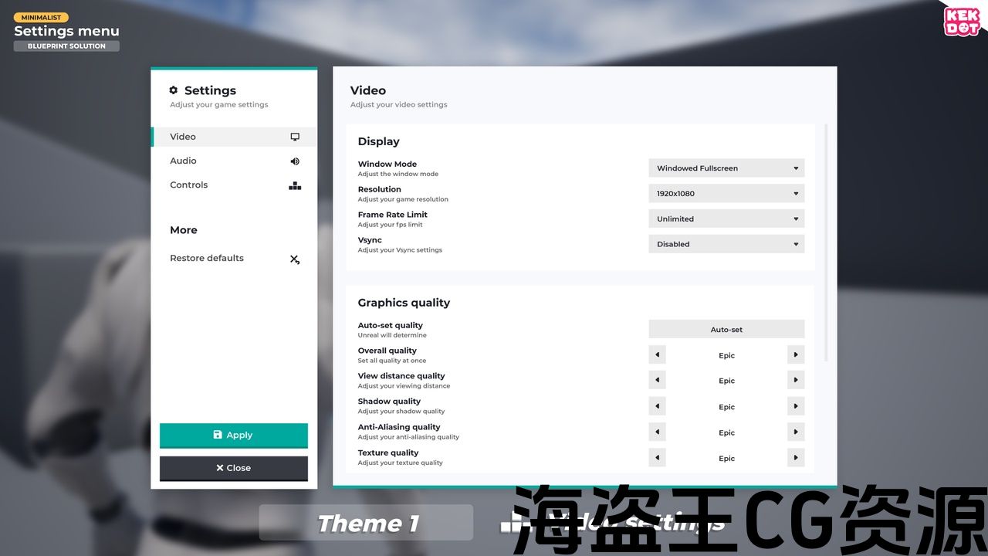The image size is (988, 556).
Task: Open the Frame Rate Limit dropdown
Action: pyautogui.click(x=726, y=219)
